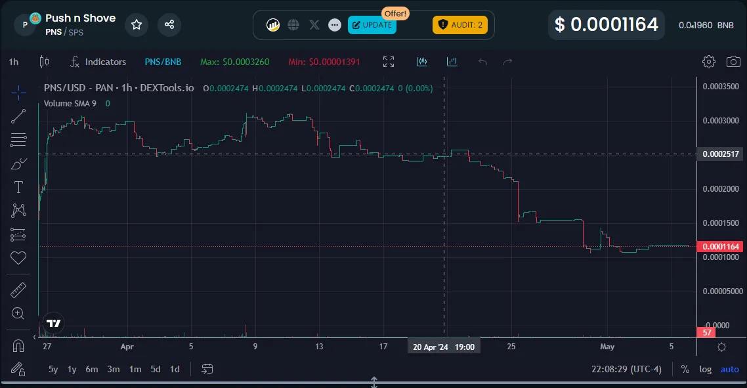The height and width of the screenshot is (388, 747).
Task: Open timezone menu at 22:08:29 (UTC-4)
Action: pyautogui.click(x=626, y=370)
